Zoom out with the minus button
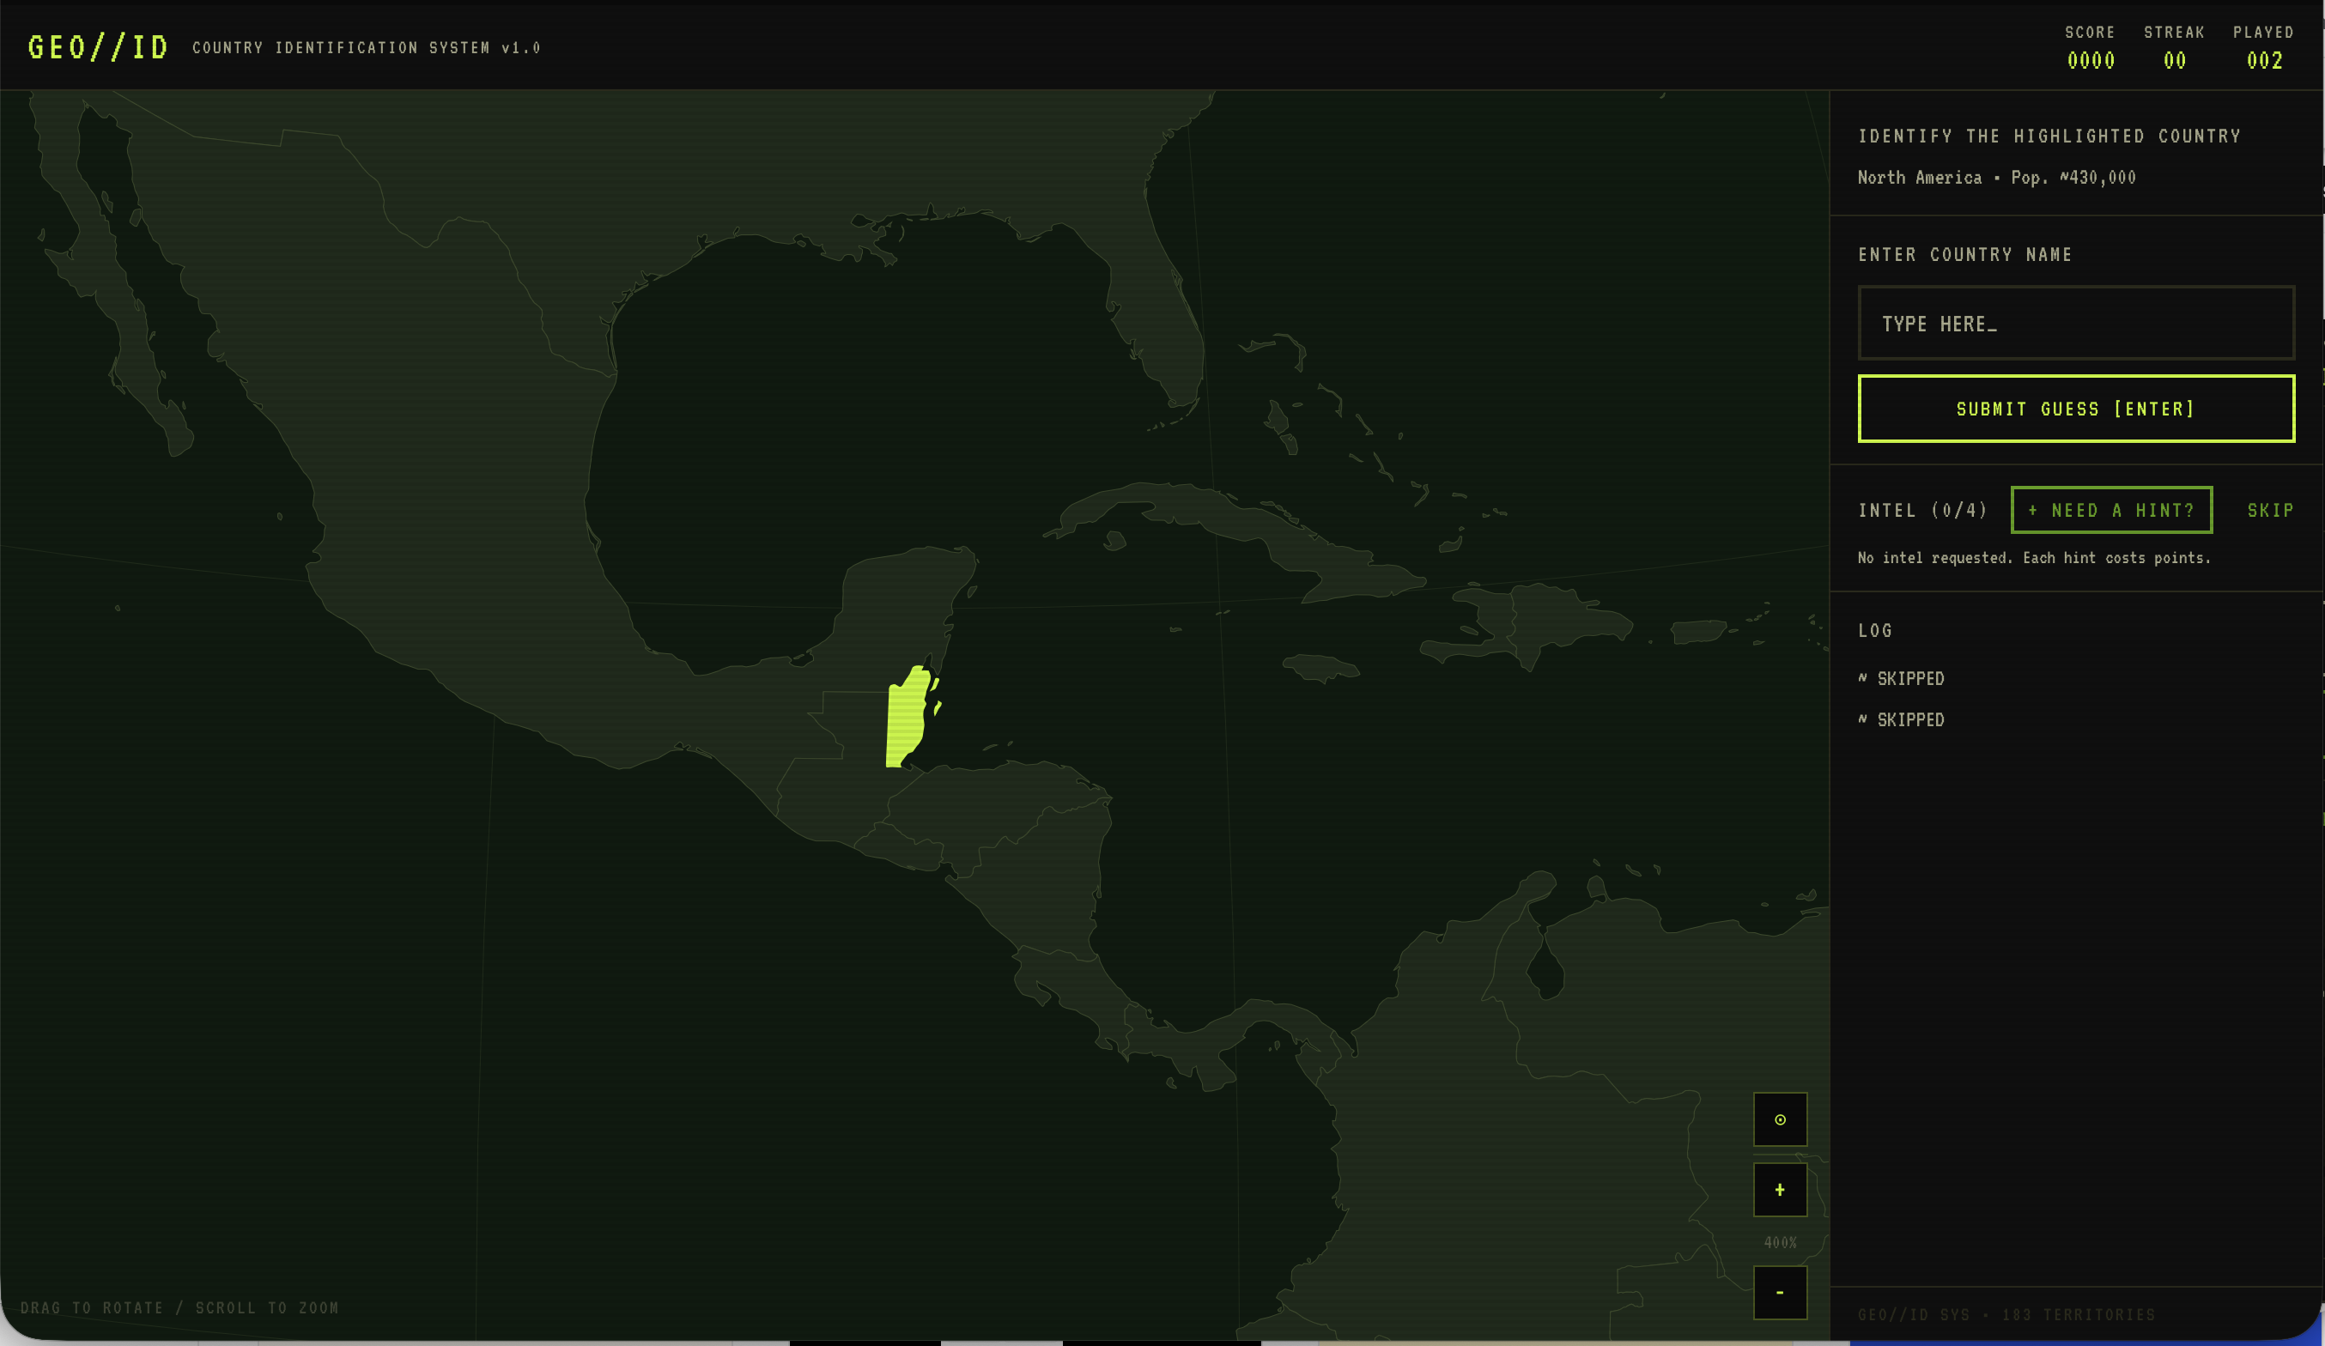Image resolution: width=2325 pixels, height=1346 pixels. coord(1780,1293)
